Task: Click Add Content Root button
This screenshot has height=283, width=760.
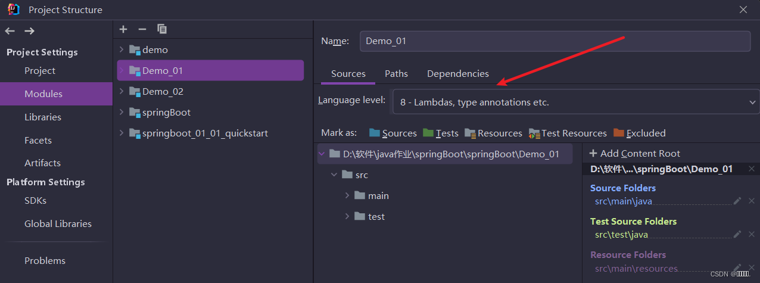Action: [634, 154]
